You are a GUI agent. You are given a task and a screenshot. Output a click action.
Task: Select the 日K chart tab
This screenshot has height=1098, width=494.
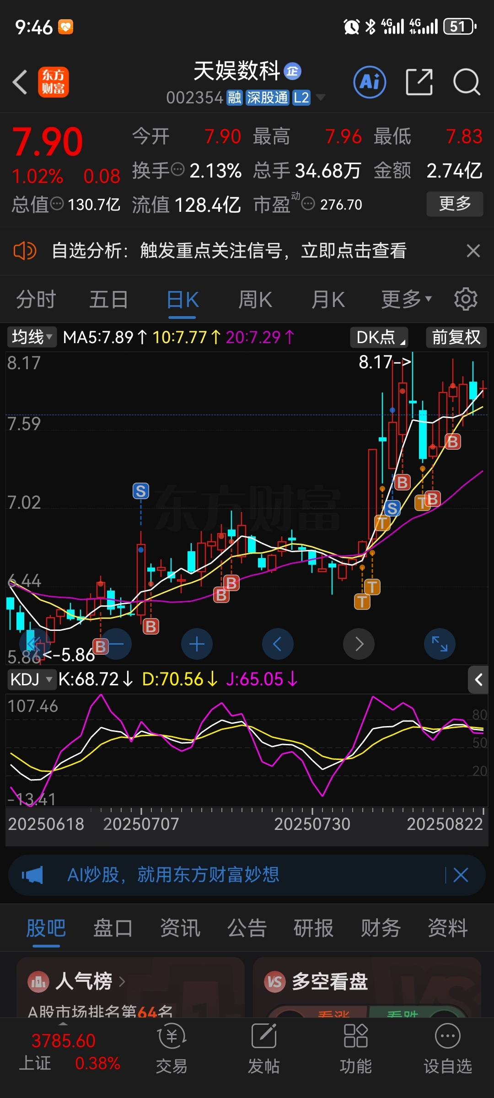[183, 300]
